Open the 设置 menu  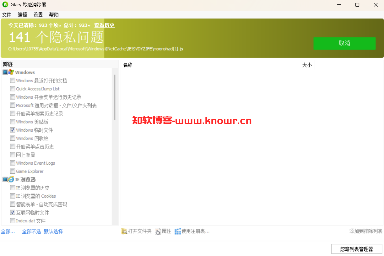pos(38,15)
